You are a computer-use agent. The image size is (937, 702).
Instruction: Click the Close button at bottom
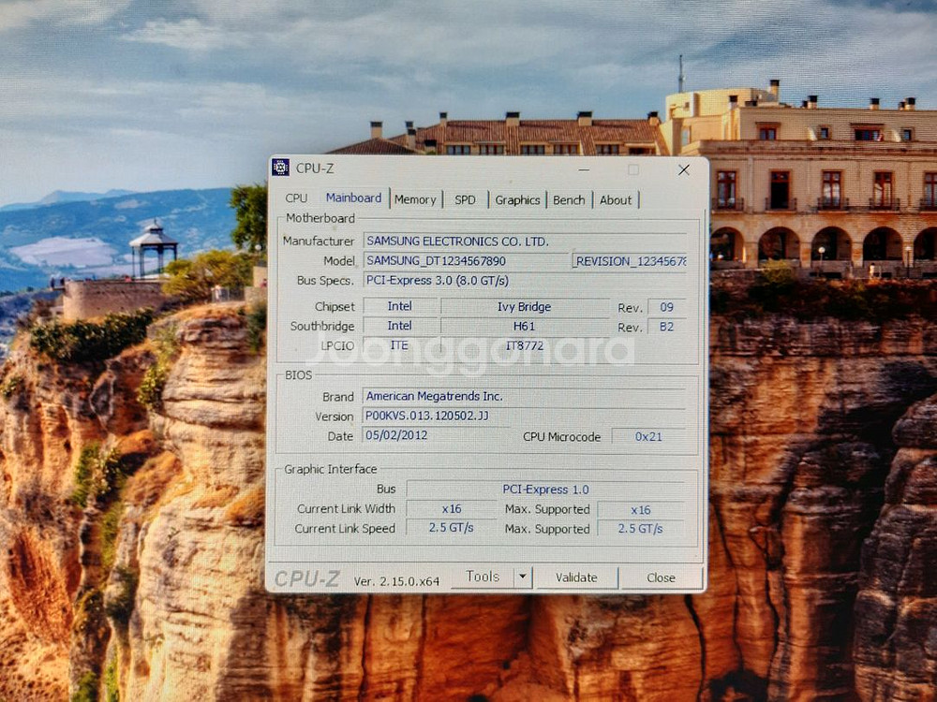click(661, 578)
